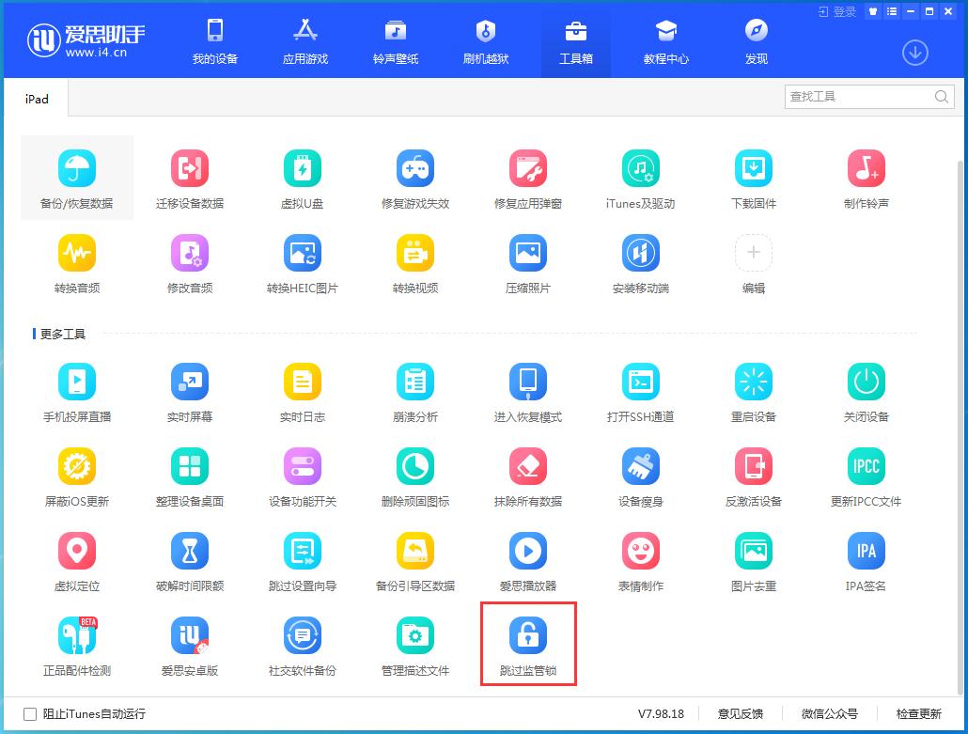This screenshot has width=968, height=734.
Task: Open the download manager arrow icon
Action: 915,53
